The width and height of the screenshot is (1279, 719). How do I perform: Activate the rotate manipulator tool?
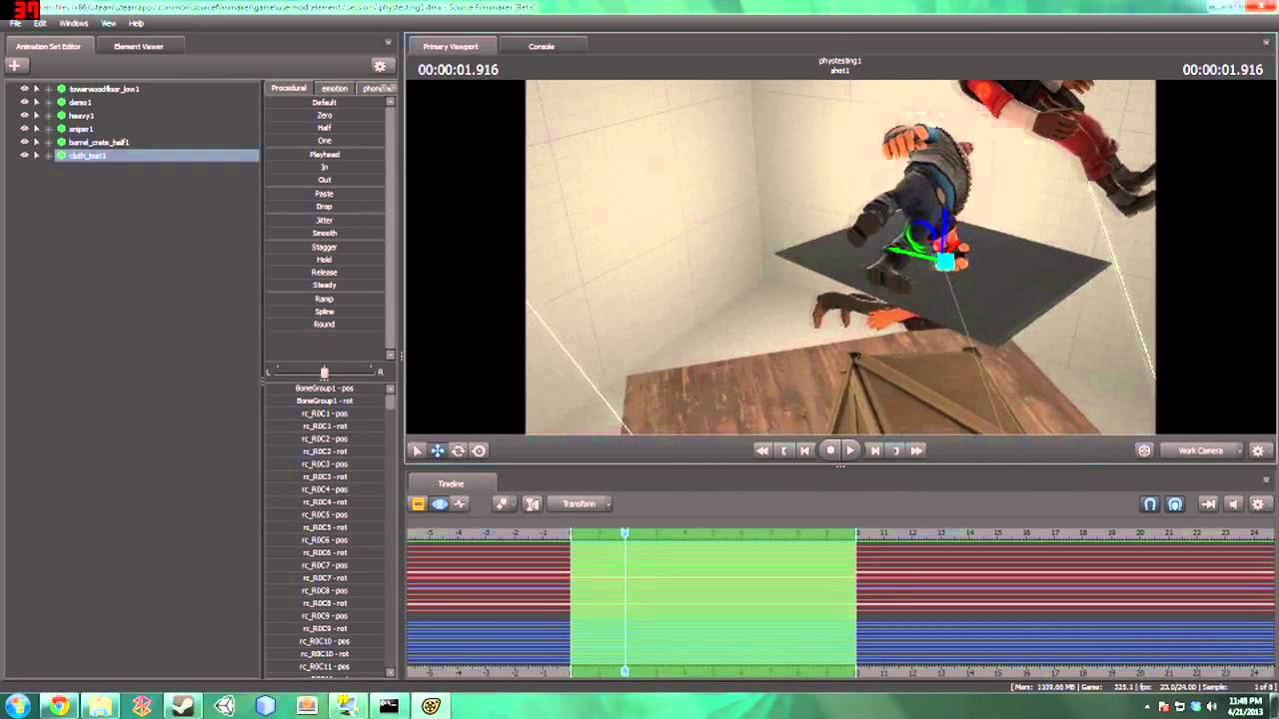pyautogui.click(x=458, y=450)
